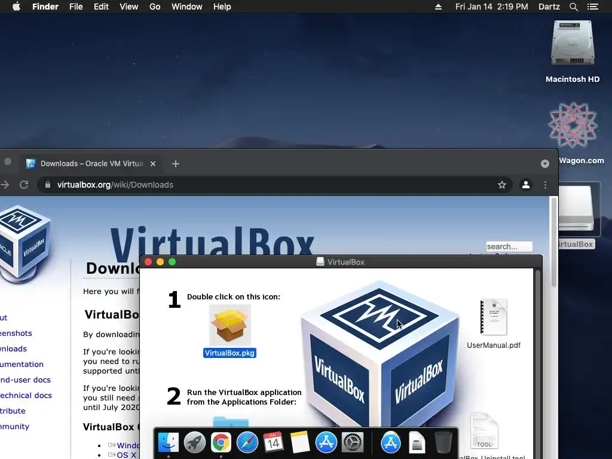Open the Go menu

[155, 7]
